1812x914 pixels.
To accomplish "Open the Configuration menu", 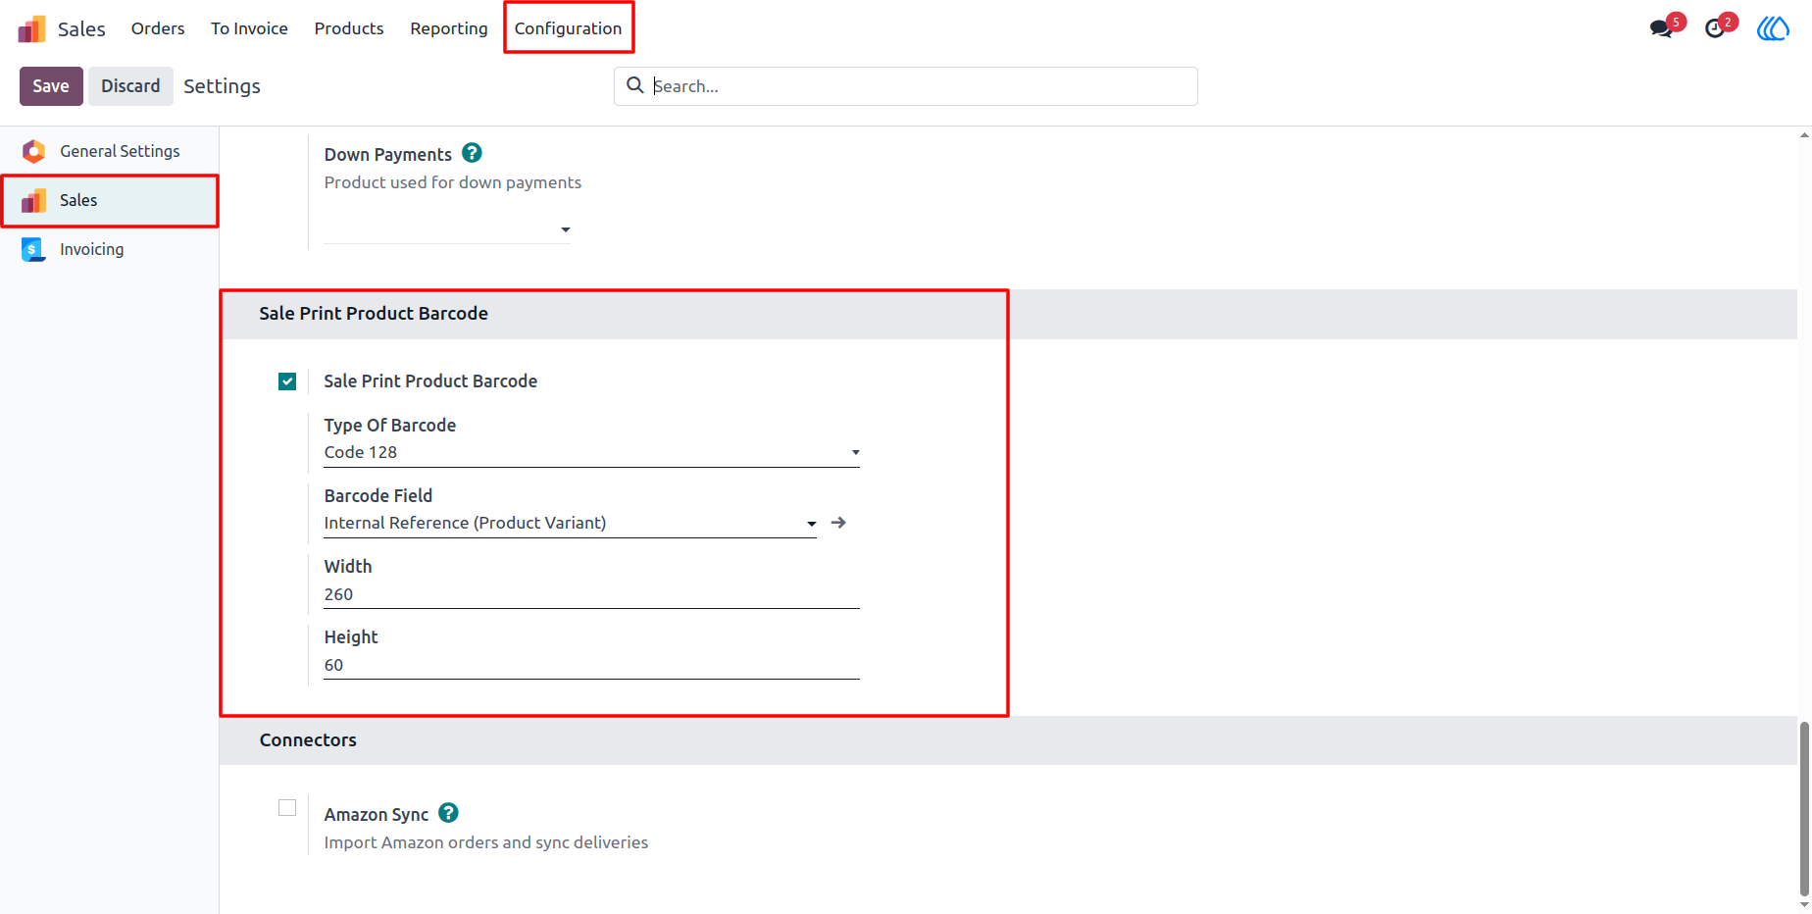I will [x=569, y=28].
